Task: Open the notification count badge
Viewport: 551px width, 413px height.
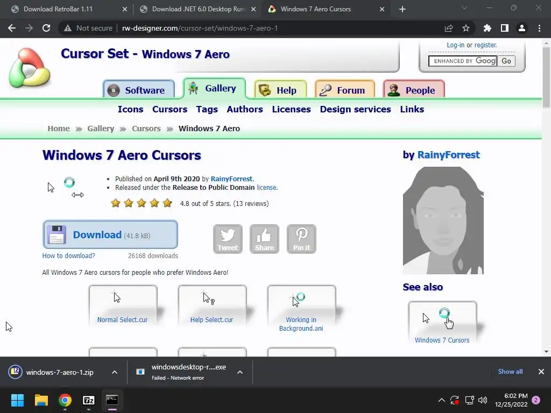Action: tap(536, 400)
